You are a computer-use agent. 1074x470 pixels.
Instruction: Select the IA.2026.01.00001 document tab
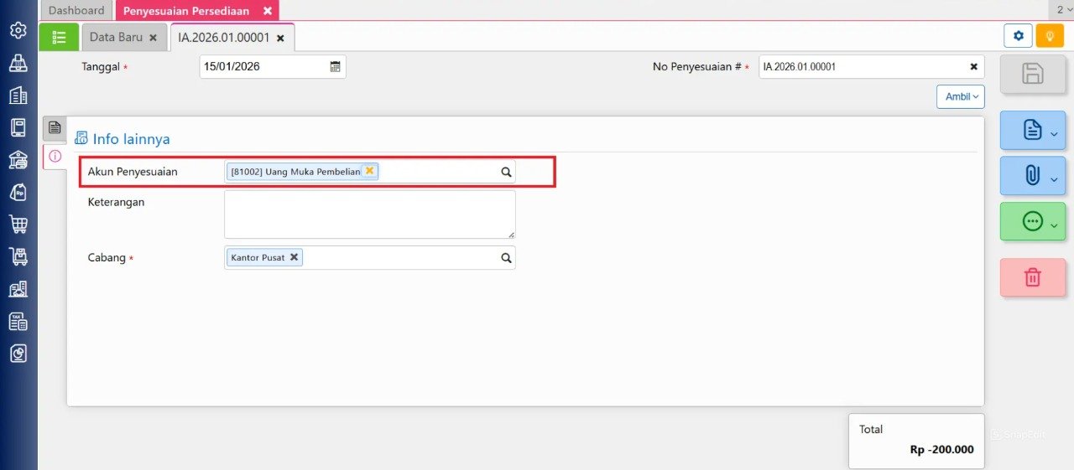pos(223,38)
